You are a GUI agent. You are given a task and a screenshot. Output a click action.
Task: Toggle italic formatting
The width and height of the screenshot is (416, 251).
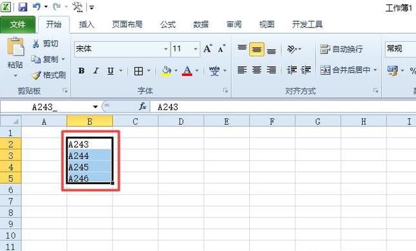(96, 71)
